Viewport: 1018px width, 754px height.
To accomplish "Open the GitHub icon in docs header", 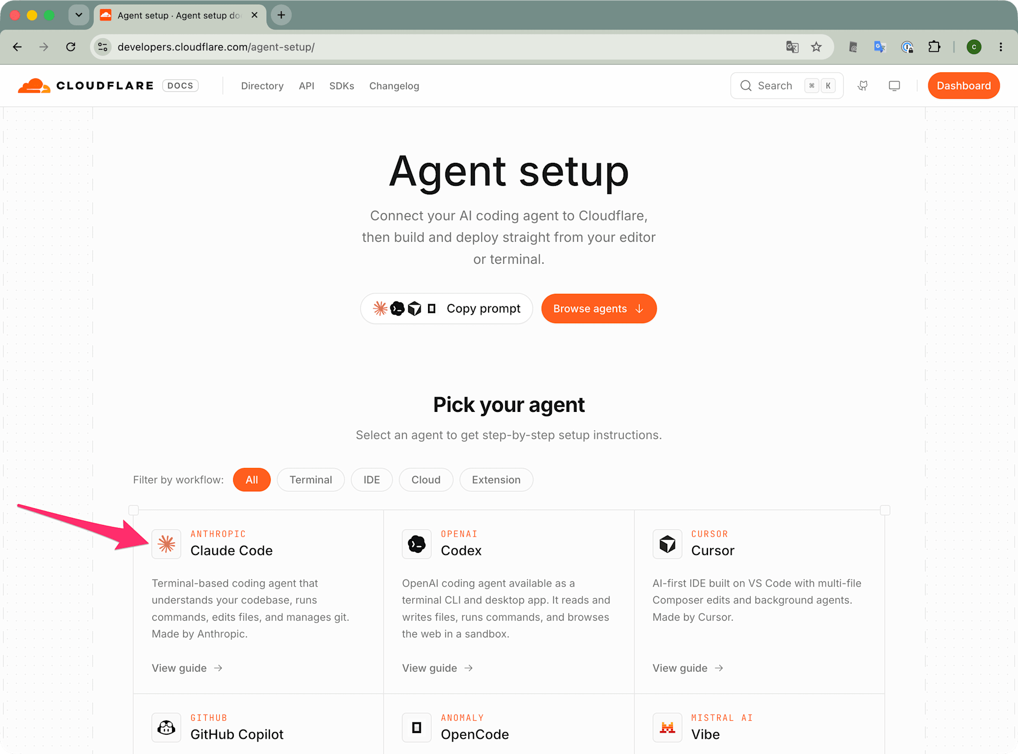I will coord(863,86).
